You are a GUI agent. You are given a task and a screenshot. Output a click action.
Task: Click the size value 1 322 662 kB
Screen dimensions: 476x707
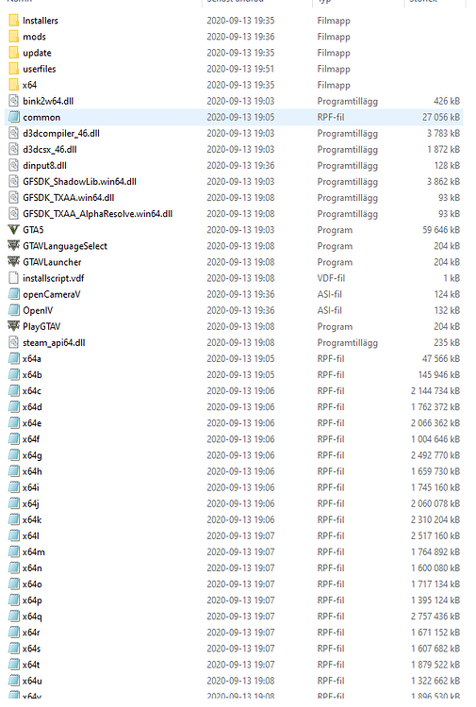tap(435, 681)
